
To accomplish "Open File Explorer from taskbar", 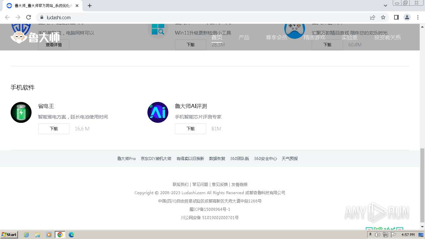I will click(x=38, y=235).
